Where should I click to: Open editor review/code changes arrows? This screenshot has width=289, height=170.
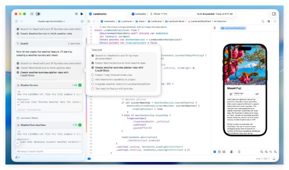(x=263, y=21)
